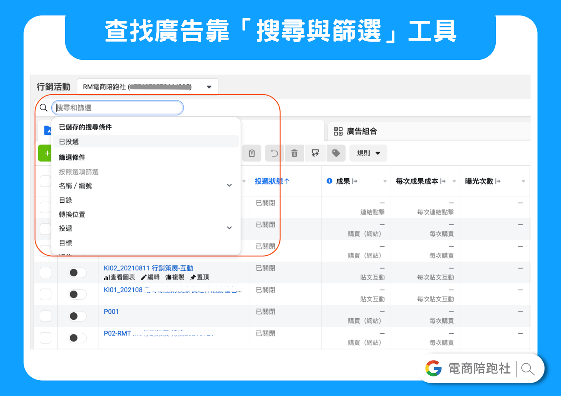Open campaign P001 link
The image size is (561, 396).
[111, 312]
